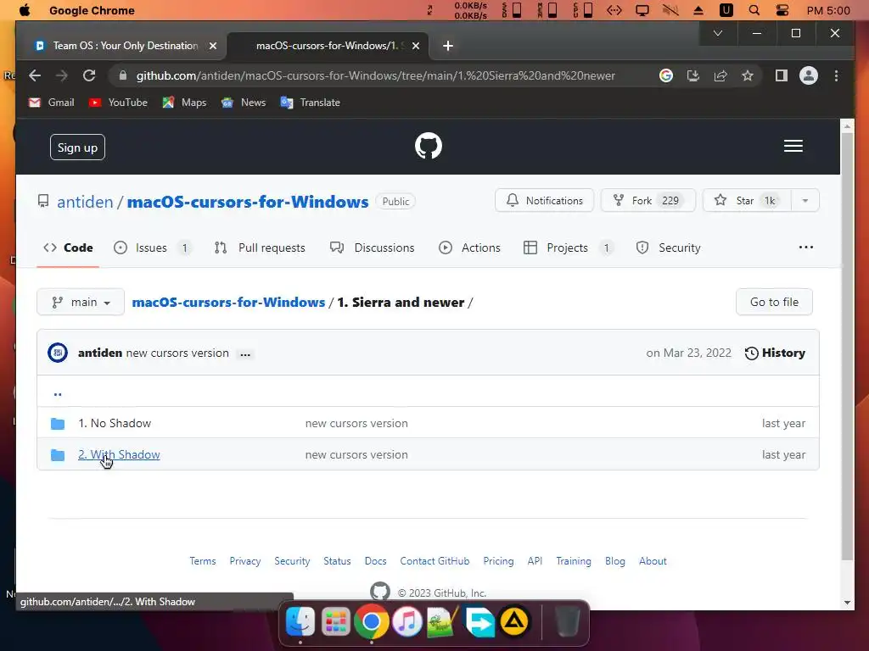This screenshot has height=651, width=869.
Task: Open the Trash in the dock
Action: pyautogui.click(x=568, y=621)
